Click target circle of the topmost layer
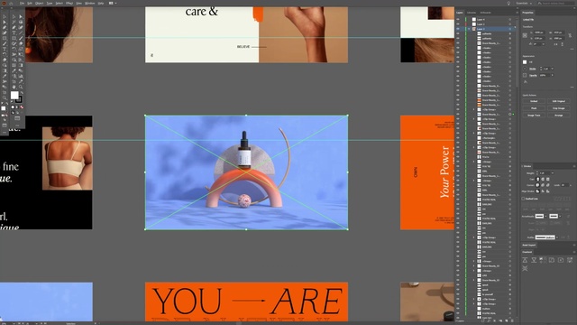The width and height of the screenshot is (577, 325). [x=510, y=19]
